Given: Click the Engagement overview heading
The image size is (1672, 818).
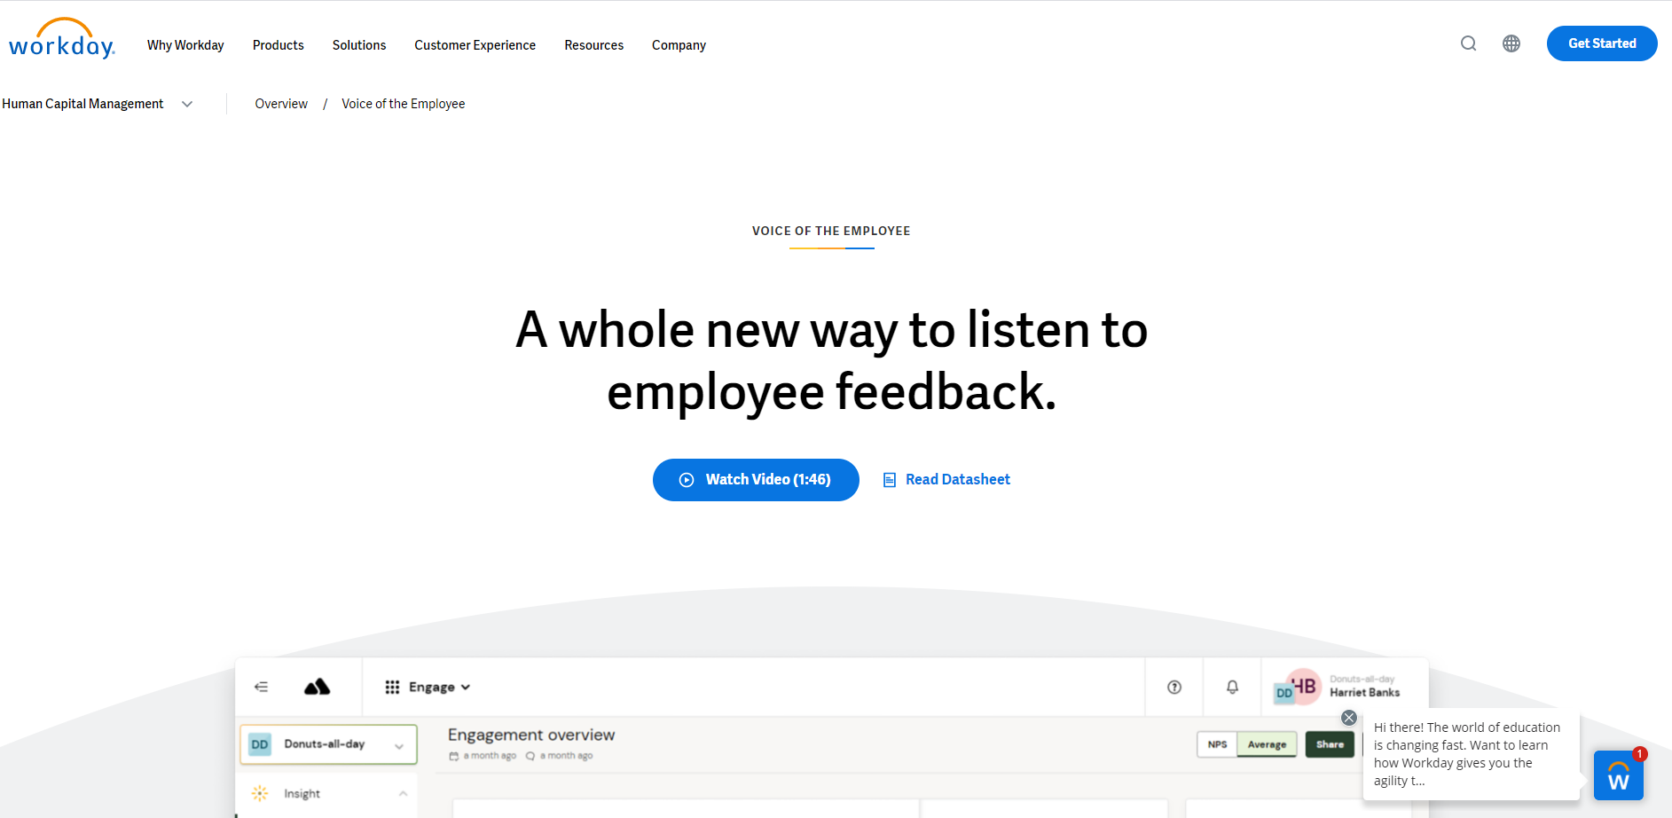Looking at the screenshot, I should 531,735.
